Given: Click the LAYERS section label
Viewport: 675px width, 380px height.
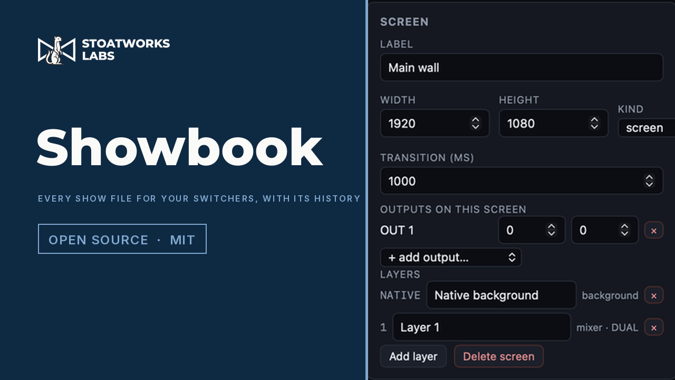Looking at the screenshot, I should [x=400, y=274].
